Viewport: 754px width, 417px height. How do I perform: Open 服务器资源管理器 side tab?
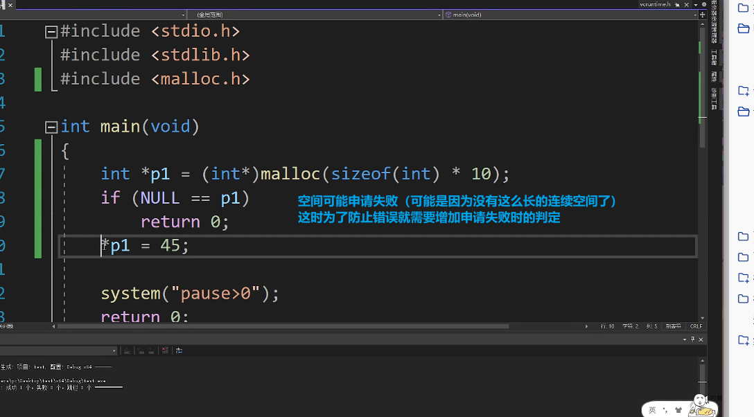tap(714, 21)
